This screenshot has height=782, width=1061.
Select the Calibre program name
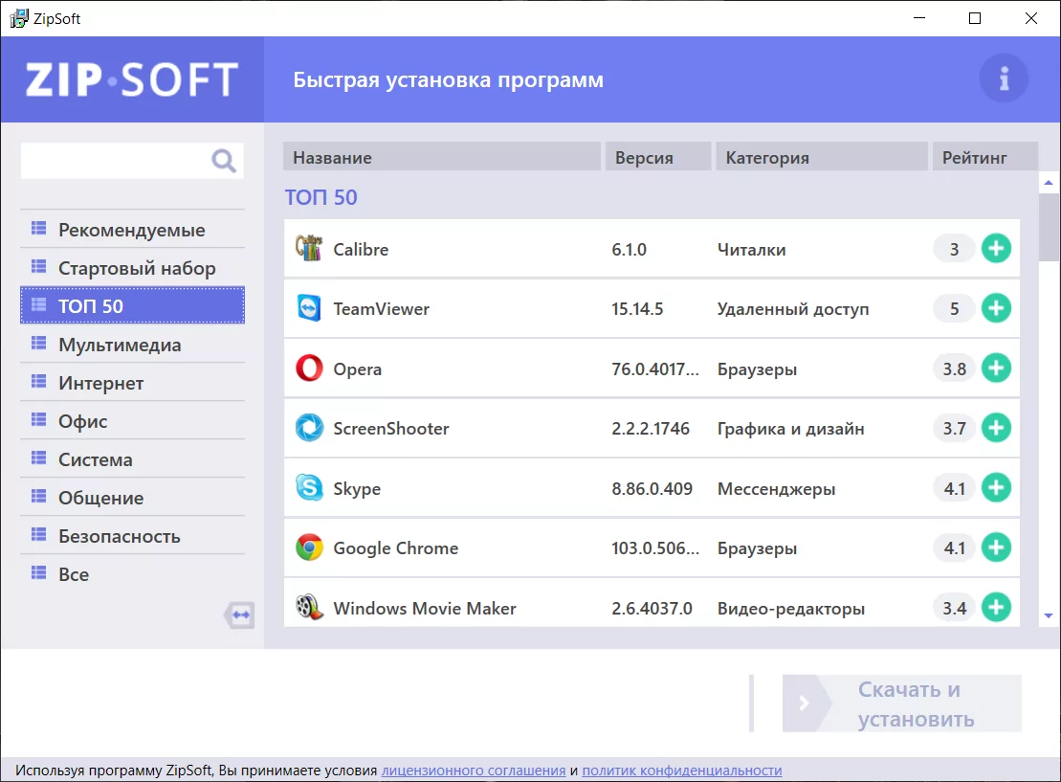click(x=361, y=249)
